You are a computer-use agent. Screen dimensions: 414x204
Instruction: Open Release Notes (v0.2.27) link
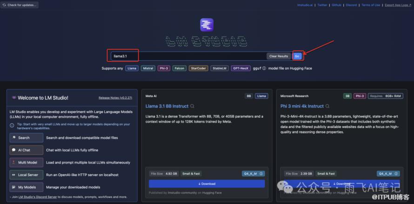115,98
